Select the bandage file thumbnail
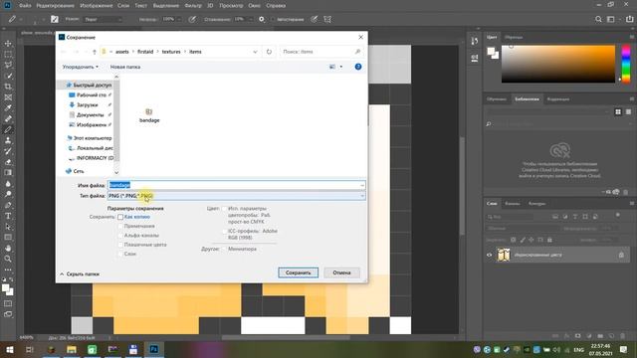The width and height of the screenshot is (637, 358). tap(149, 115)
